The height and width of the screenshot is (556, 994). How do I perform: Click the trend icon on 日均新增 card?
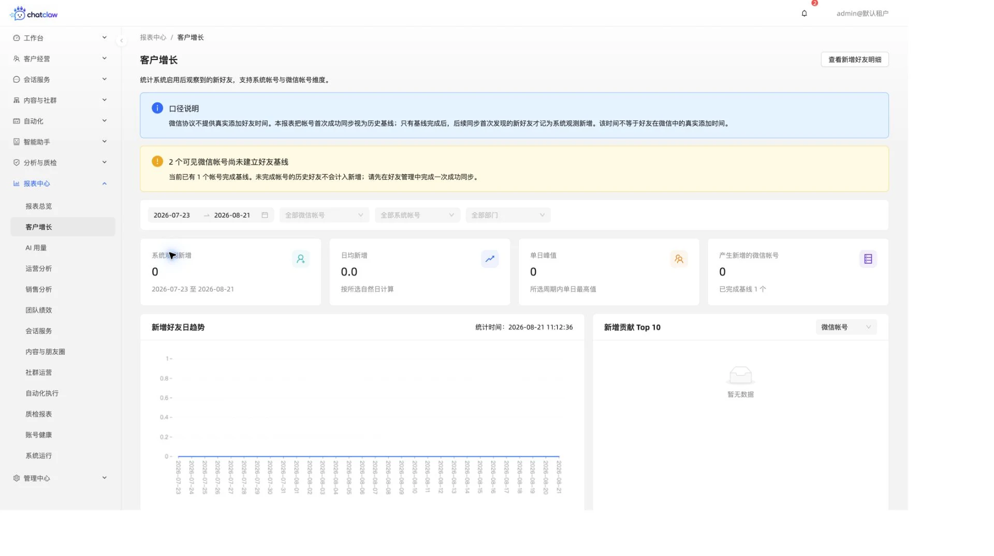point(490,259)
